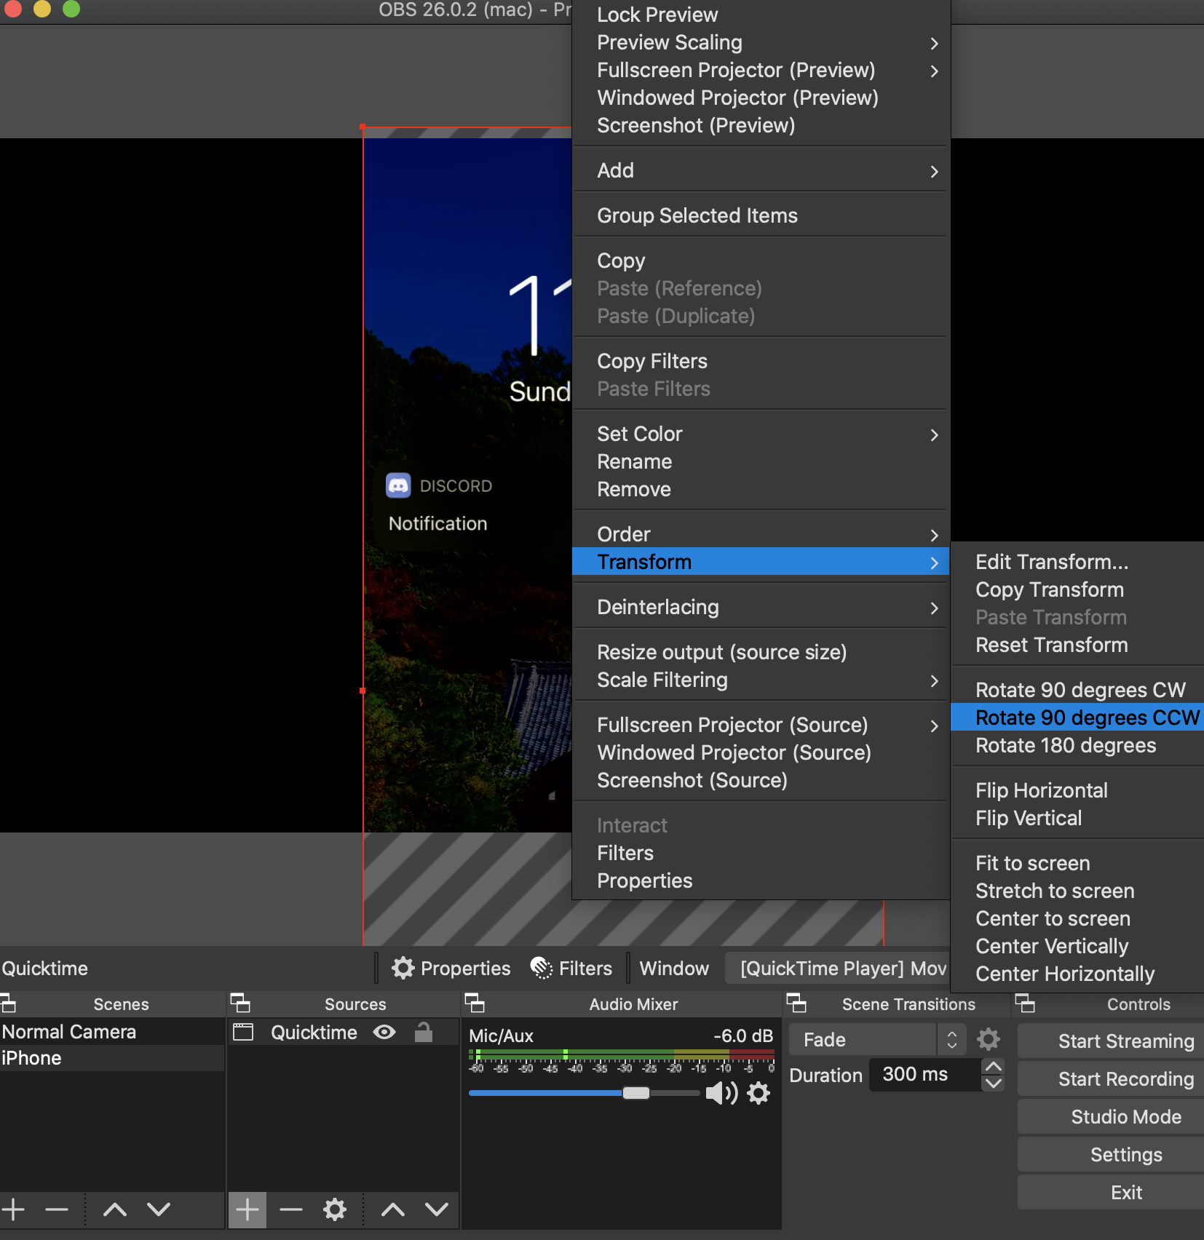Select Rotate 90 degrees CCW
The width and height of the screenshot is (1204, 1240).
click(1078, 718)
